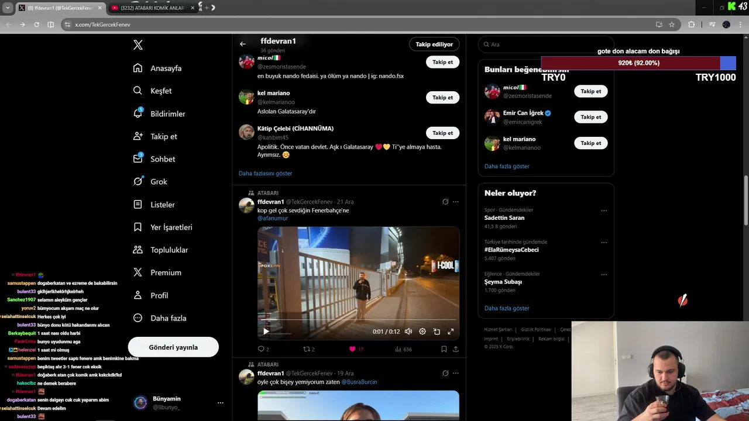
Task: Follow kel mariano in main list
Action: click(442, 98)
